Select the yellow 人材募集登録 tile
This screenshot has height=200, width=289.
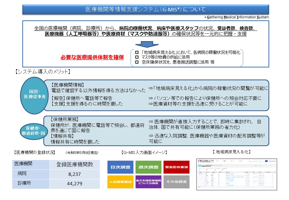pyautogui.click(x=120, y=182)
